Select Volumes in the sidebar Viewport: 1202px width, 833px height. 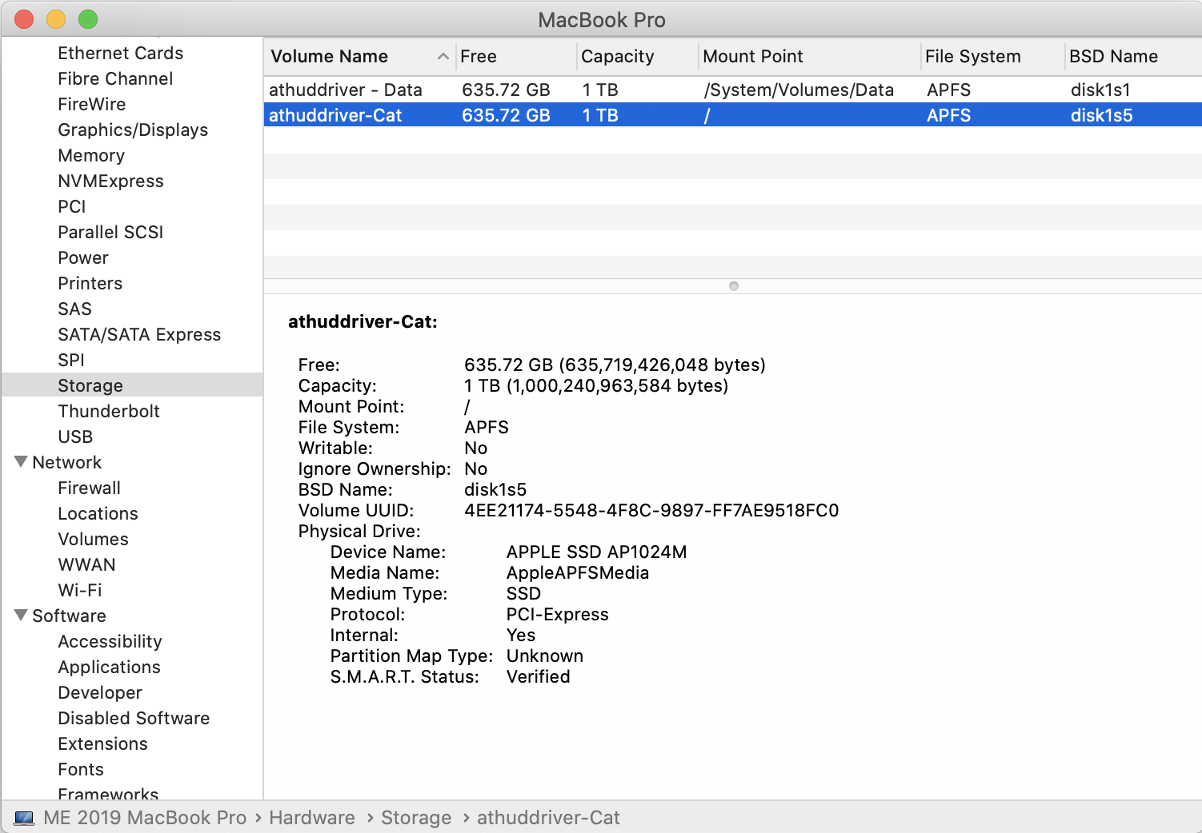coord(93,539)
